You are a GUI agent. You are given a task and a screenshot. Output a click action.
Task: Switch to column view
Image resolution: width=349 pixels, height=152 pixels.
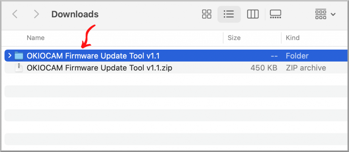coord(253,14)
